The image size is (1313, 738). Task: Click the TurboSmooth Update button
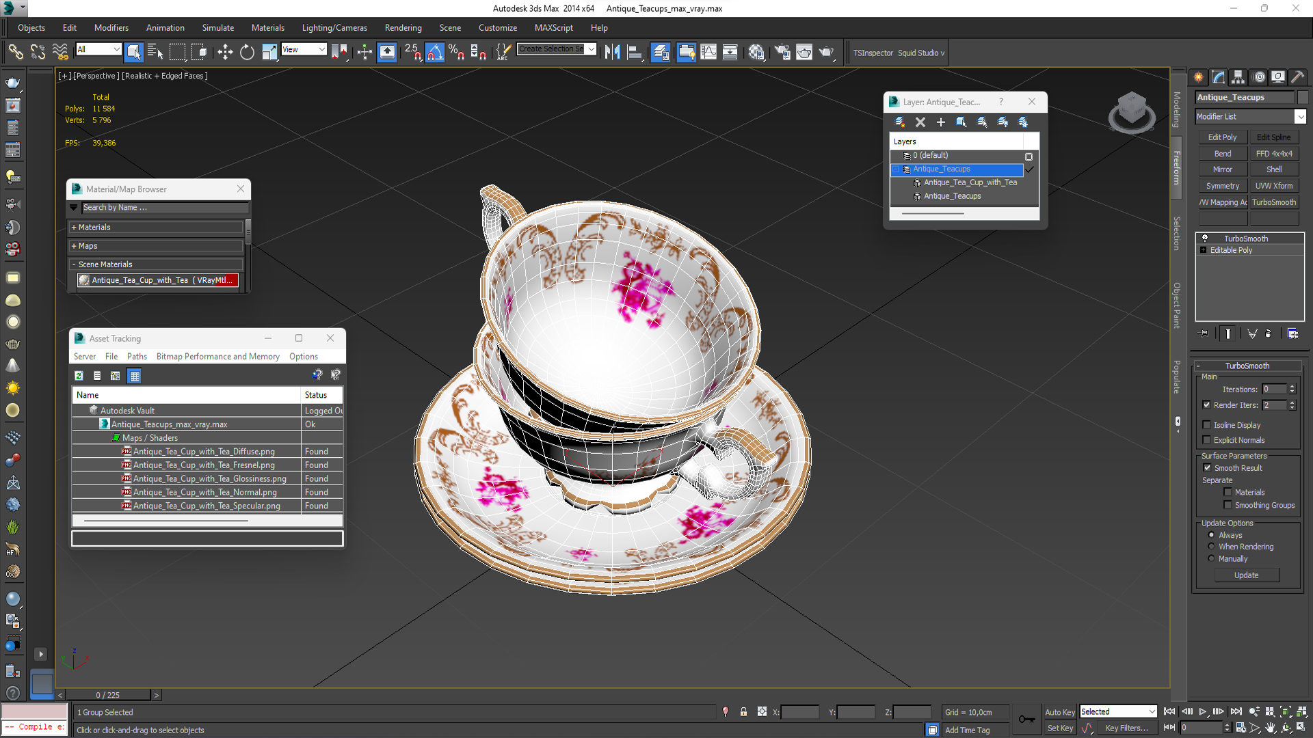click(x=1246, y=575)
